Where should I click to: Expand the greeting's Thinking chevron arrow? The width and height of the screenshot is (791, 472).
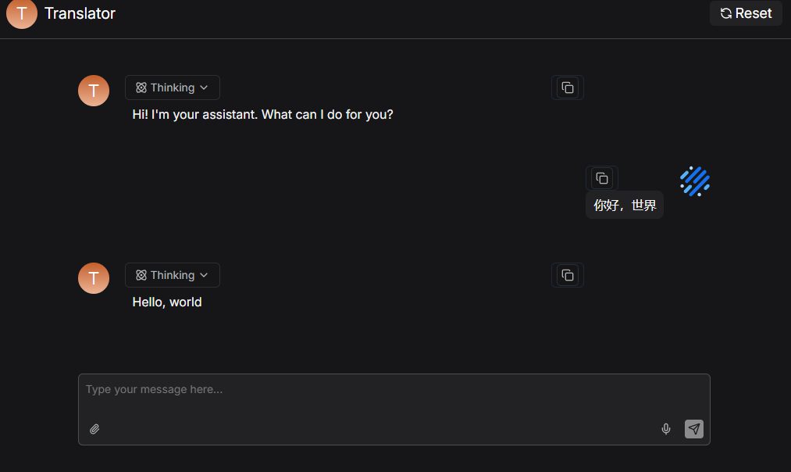(x=204, y=88)
